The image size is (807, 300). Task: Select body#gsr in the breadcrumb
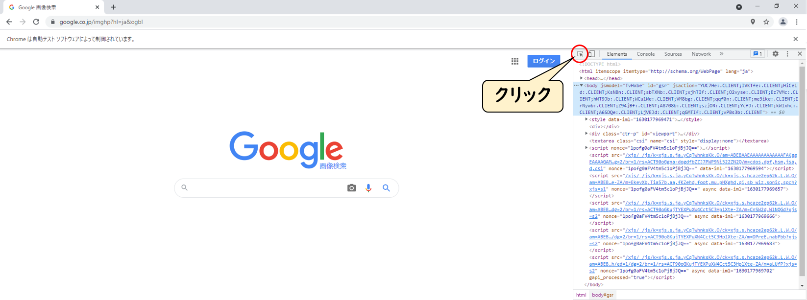point(603,295)
